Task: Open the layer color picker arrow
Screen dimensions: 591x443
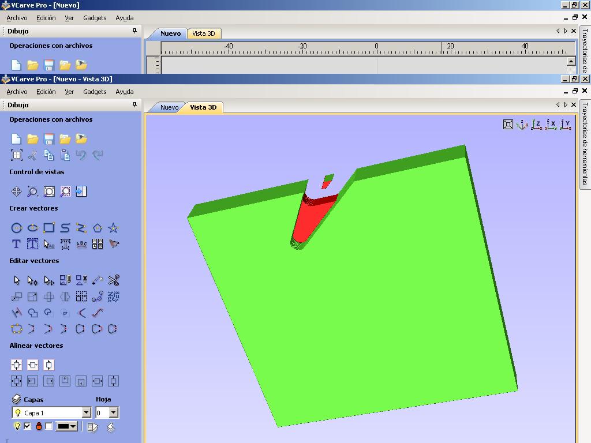Action: click(x=73, y=426)
